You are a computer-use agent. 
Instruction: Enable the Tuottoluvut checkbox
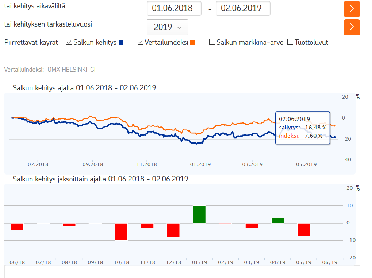click(290, 42)
